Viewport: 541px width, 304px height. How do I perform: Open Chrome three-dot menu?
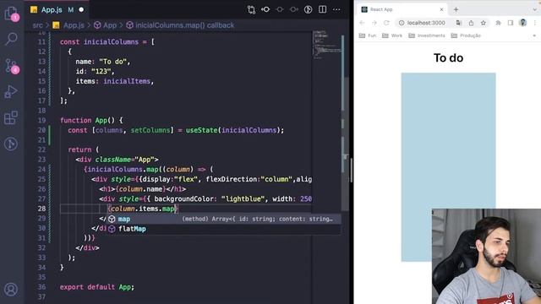pyautogui.click(x=535, y=23)
